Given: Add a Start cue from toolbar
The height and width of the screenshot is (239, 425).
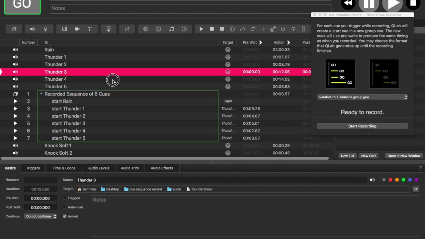Looking at the screenshot, I should [x=201, y=29].
